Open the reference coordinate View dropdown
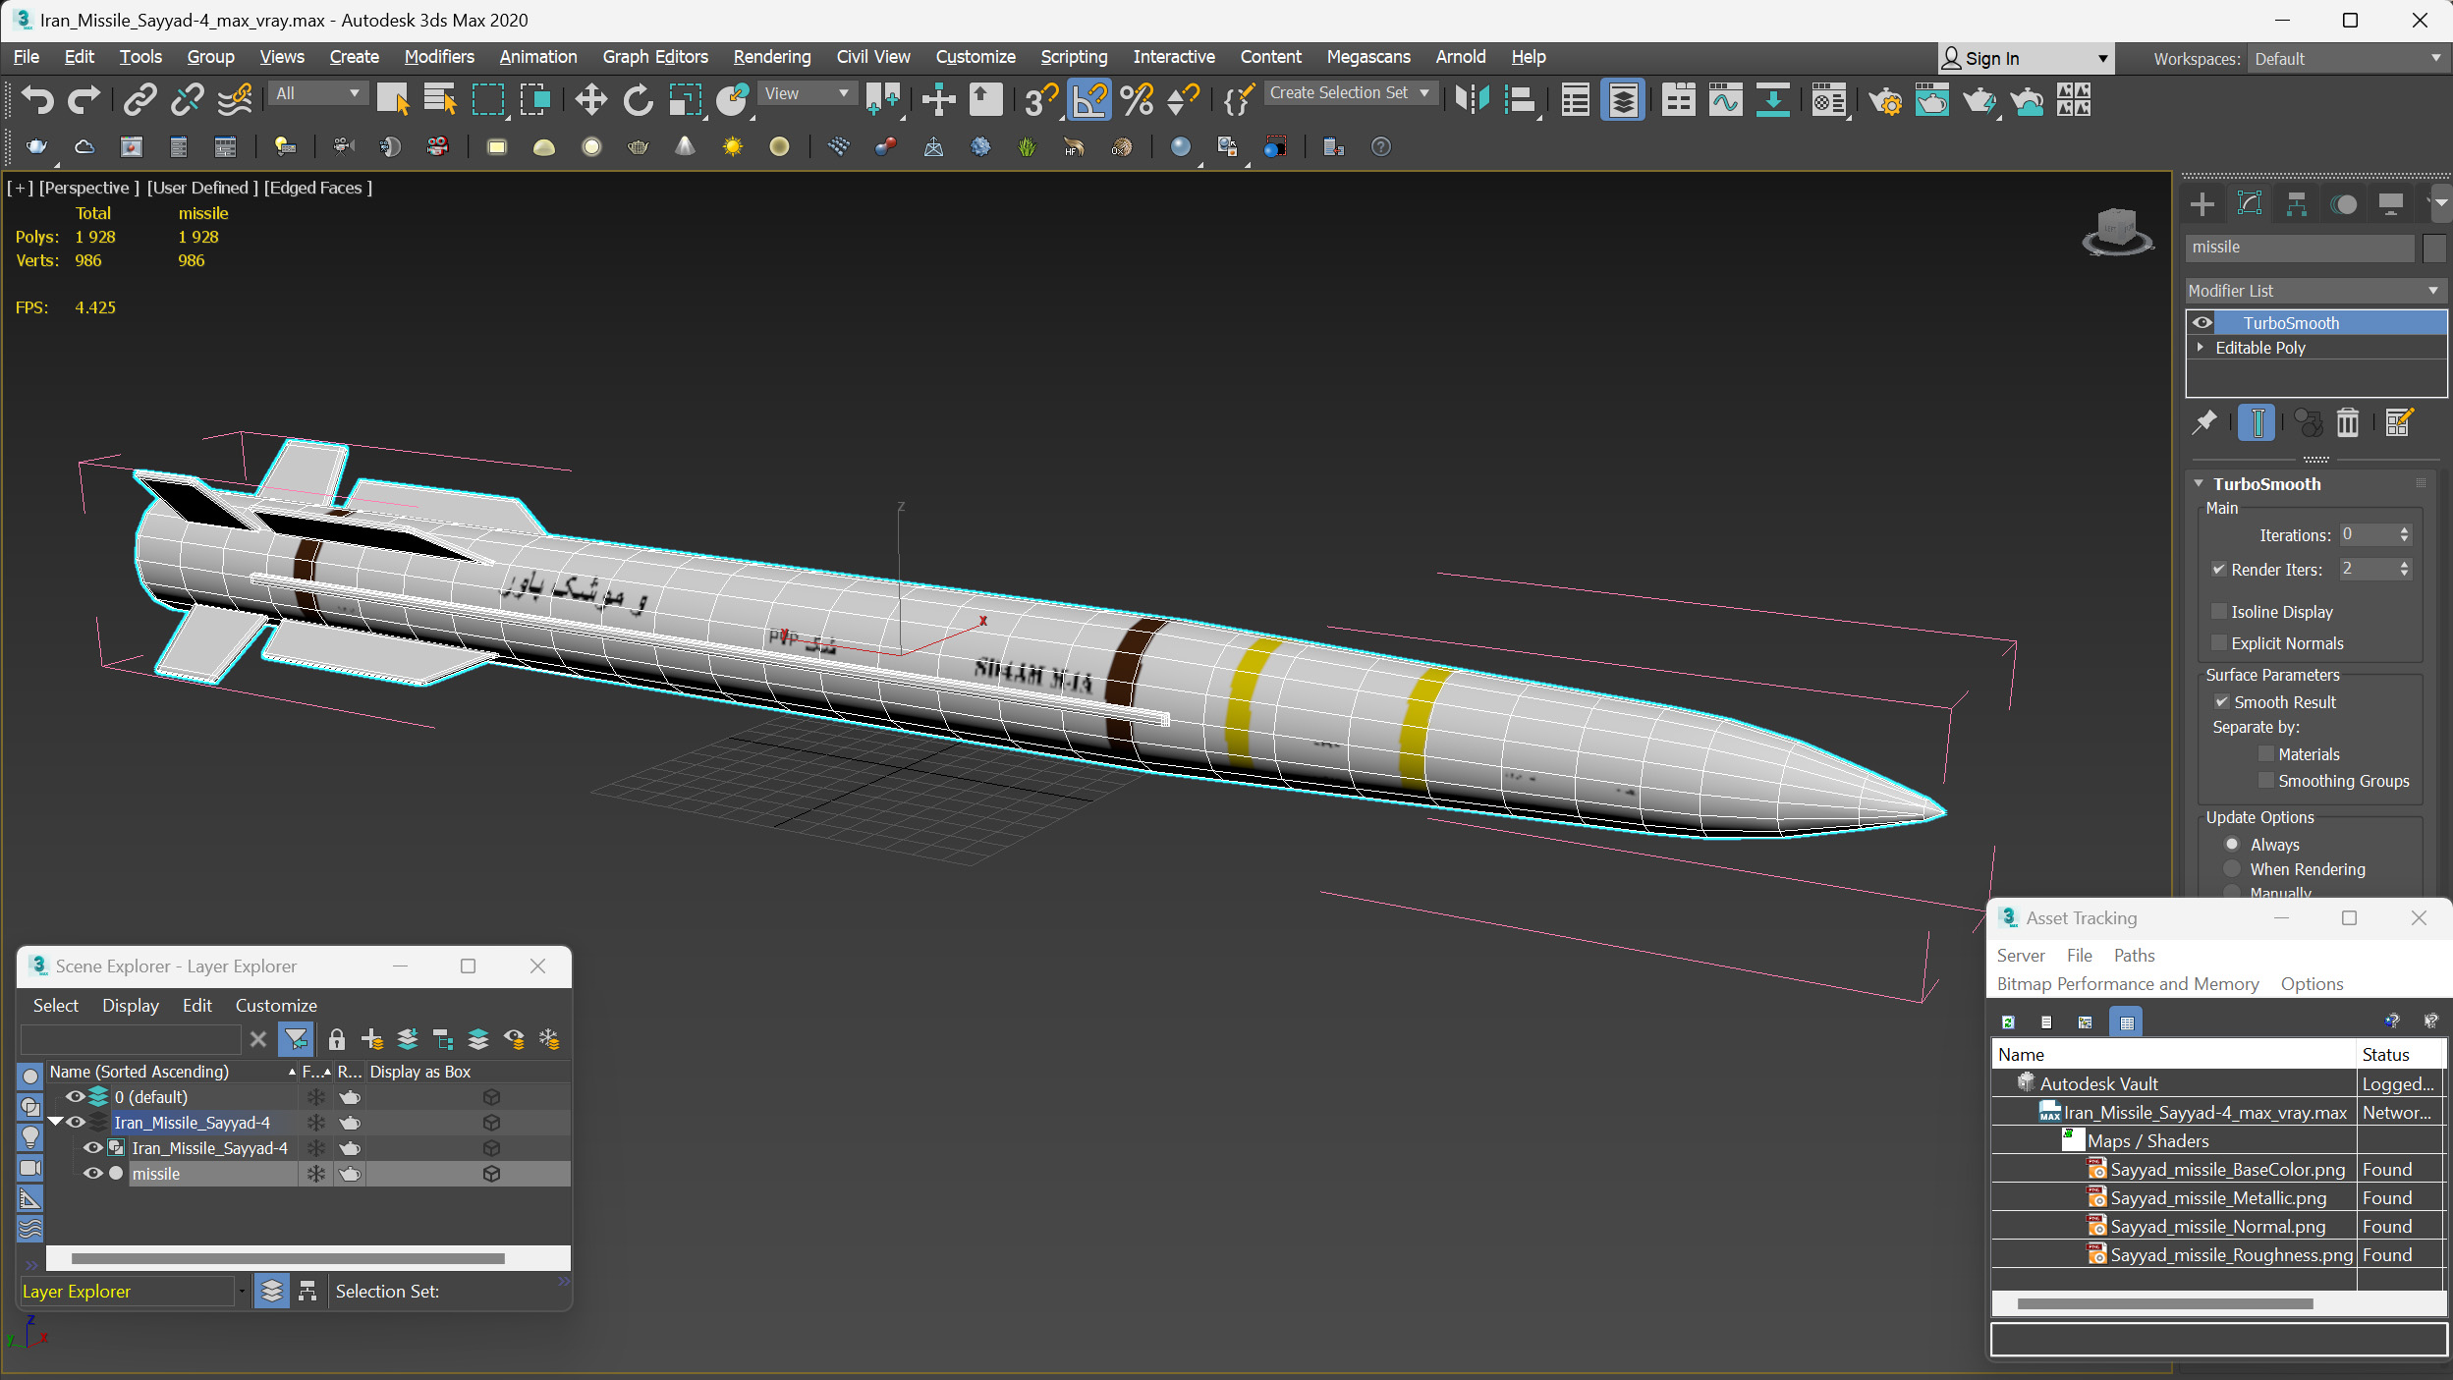2453x1380 pixels. (x=806, y=93)
